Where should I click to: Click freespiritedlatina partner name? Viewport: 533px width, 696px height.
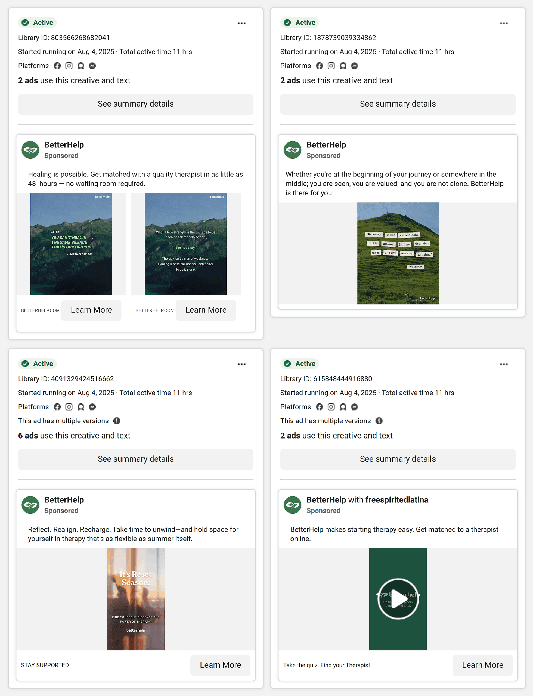click(x=397, y=500)
